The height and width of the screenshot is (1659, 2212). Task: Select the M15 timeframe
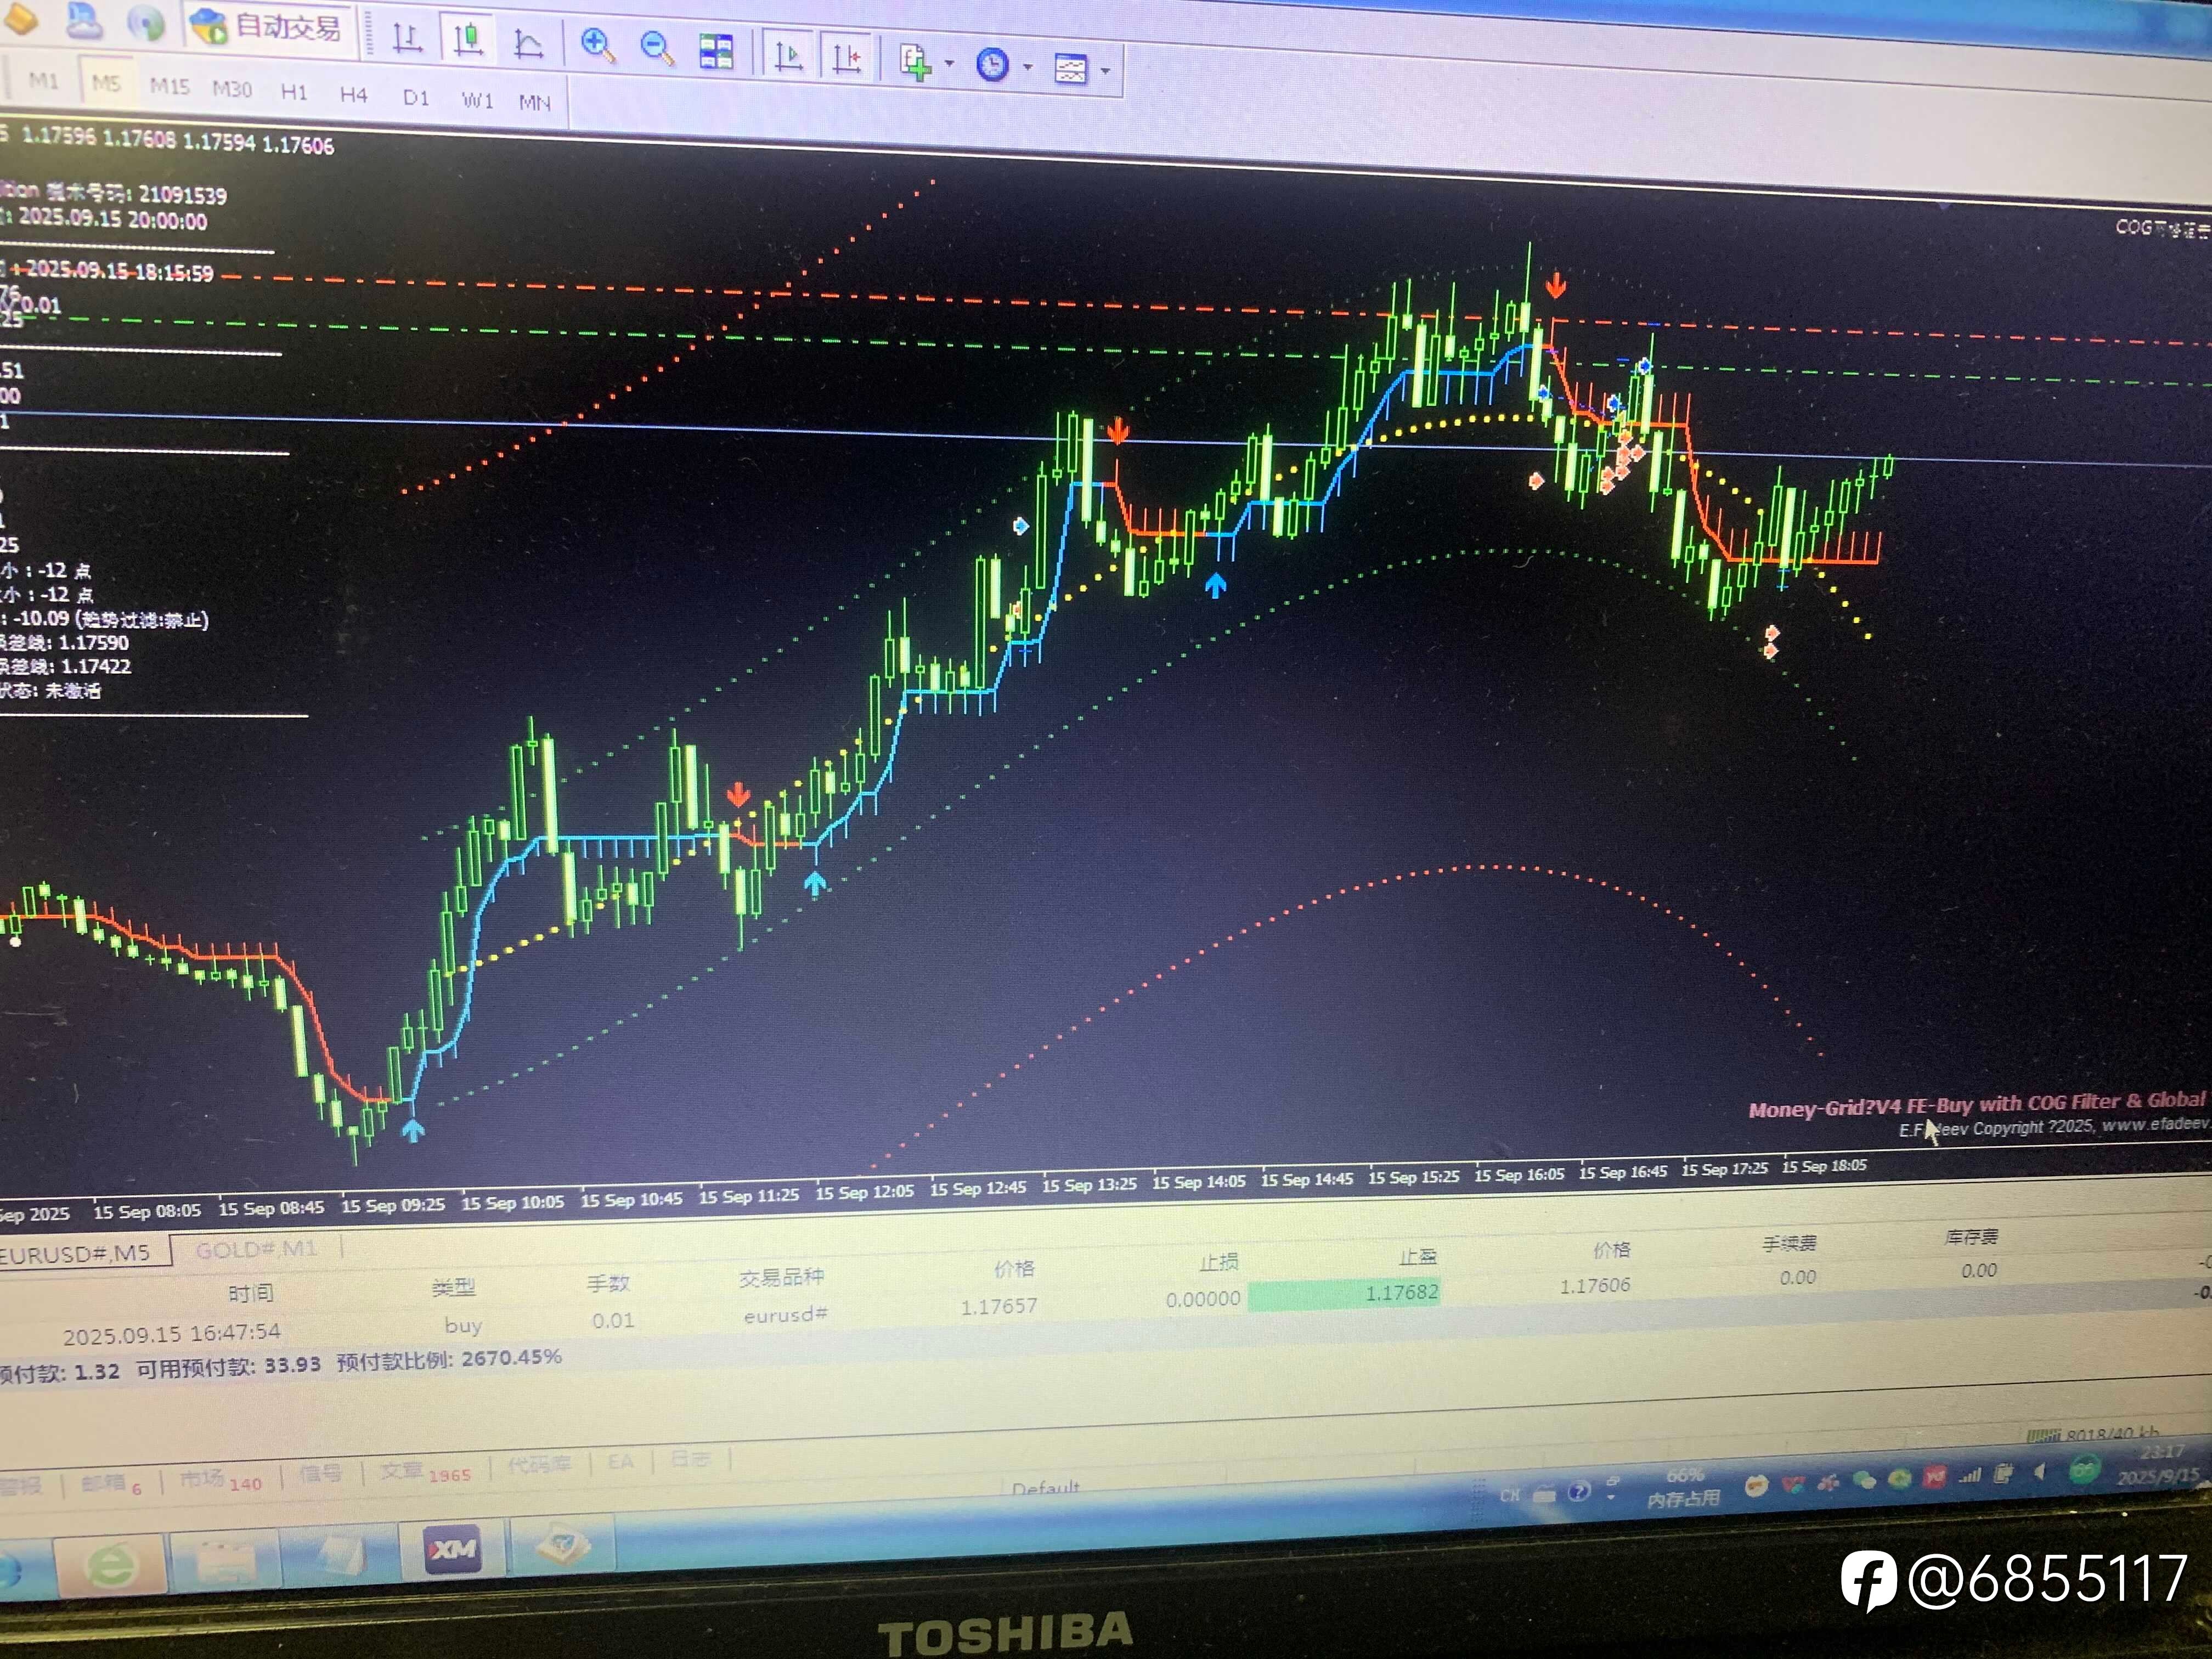click(169, 86)
